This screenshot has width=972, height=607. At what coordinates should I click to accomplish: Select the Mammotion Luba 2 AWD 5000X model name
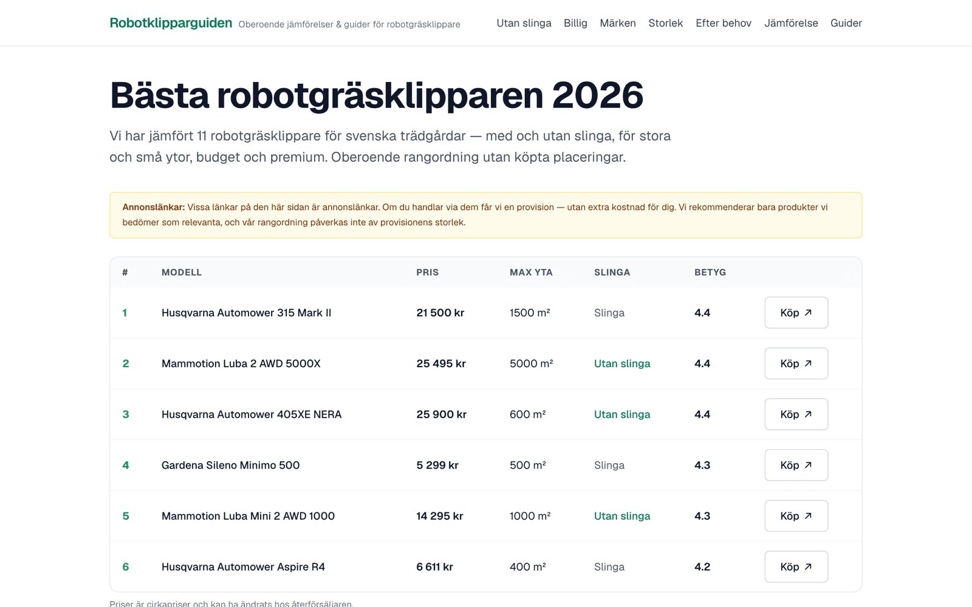pos(241,364)
